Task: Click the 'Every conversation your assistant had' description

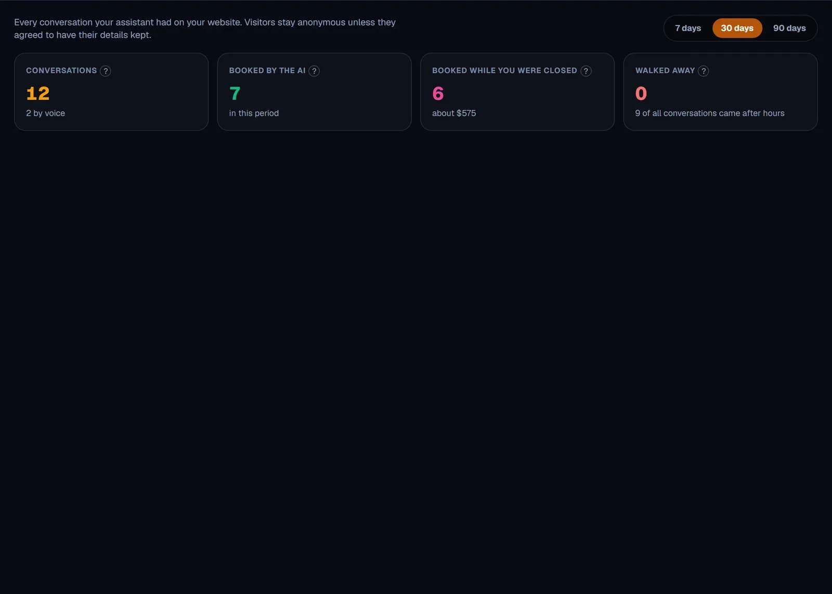Action: 205,29
